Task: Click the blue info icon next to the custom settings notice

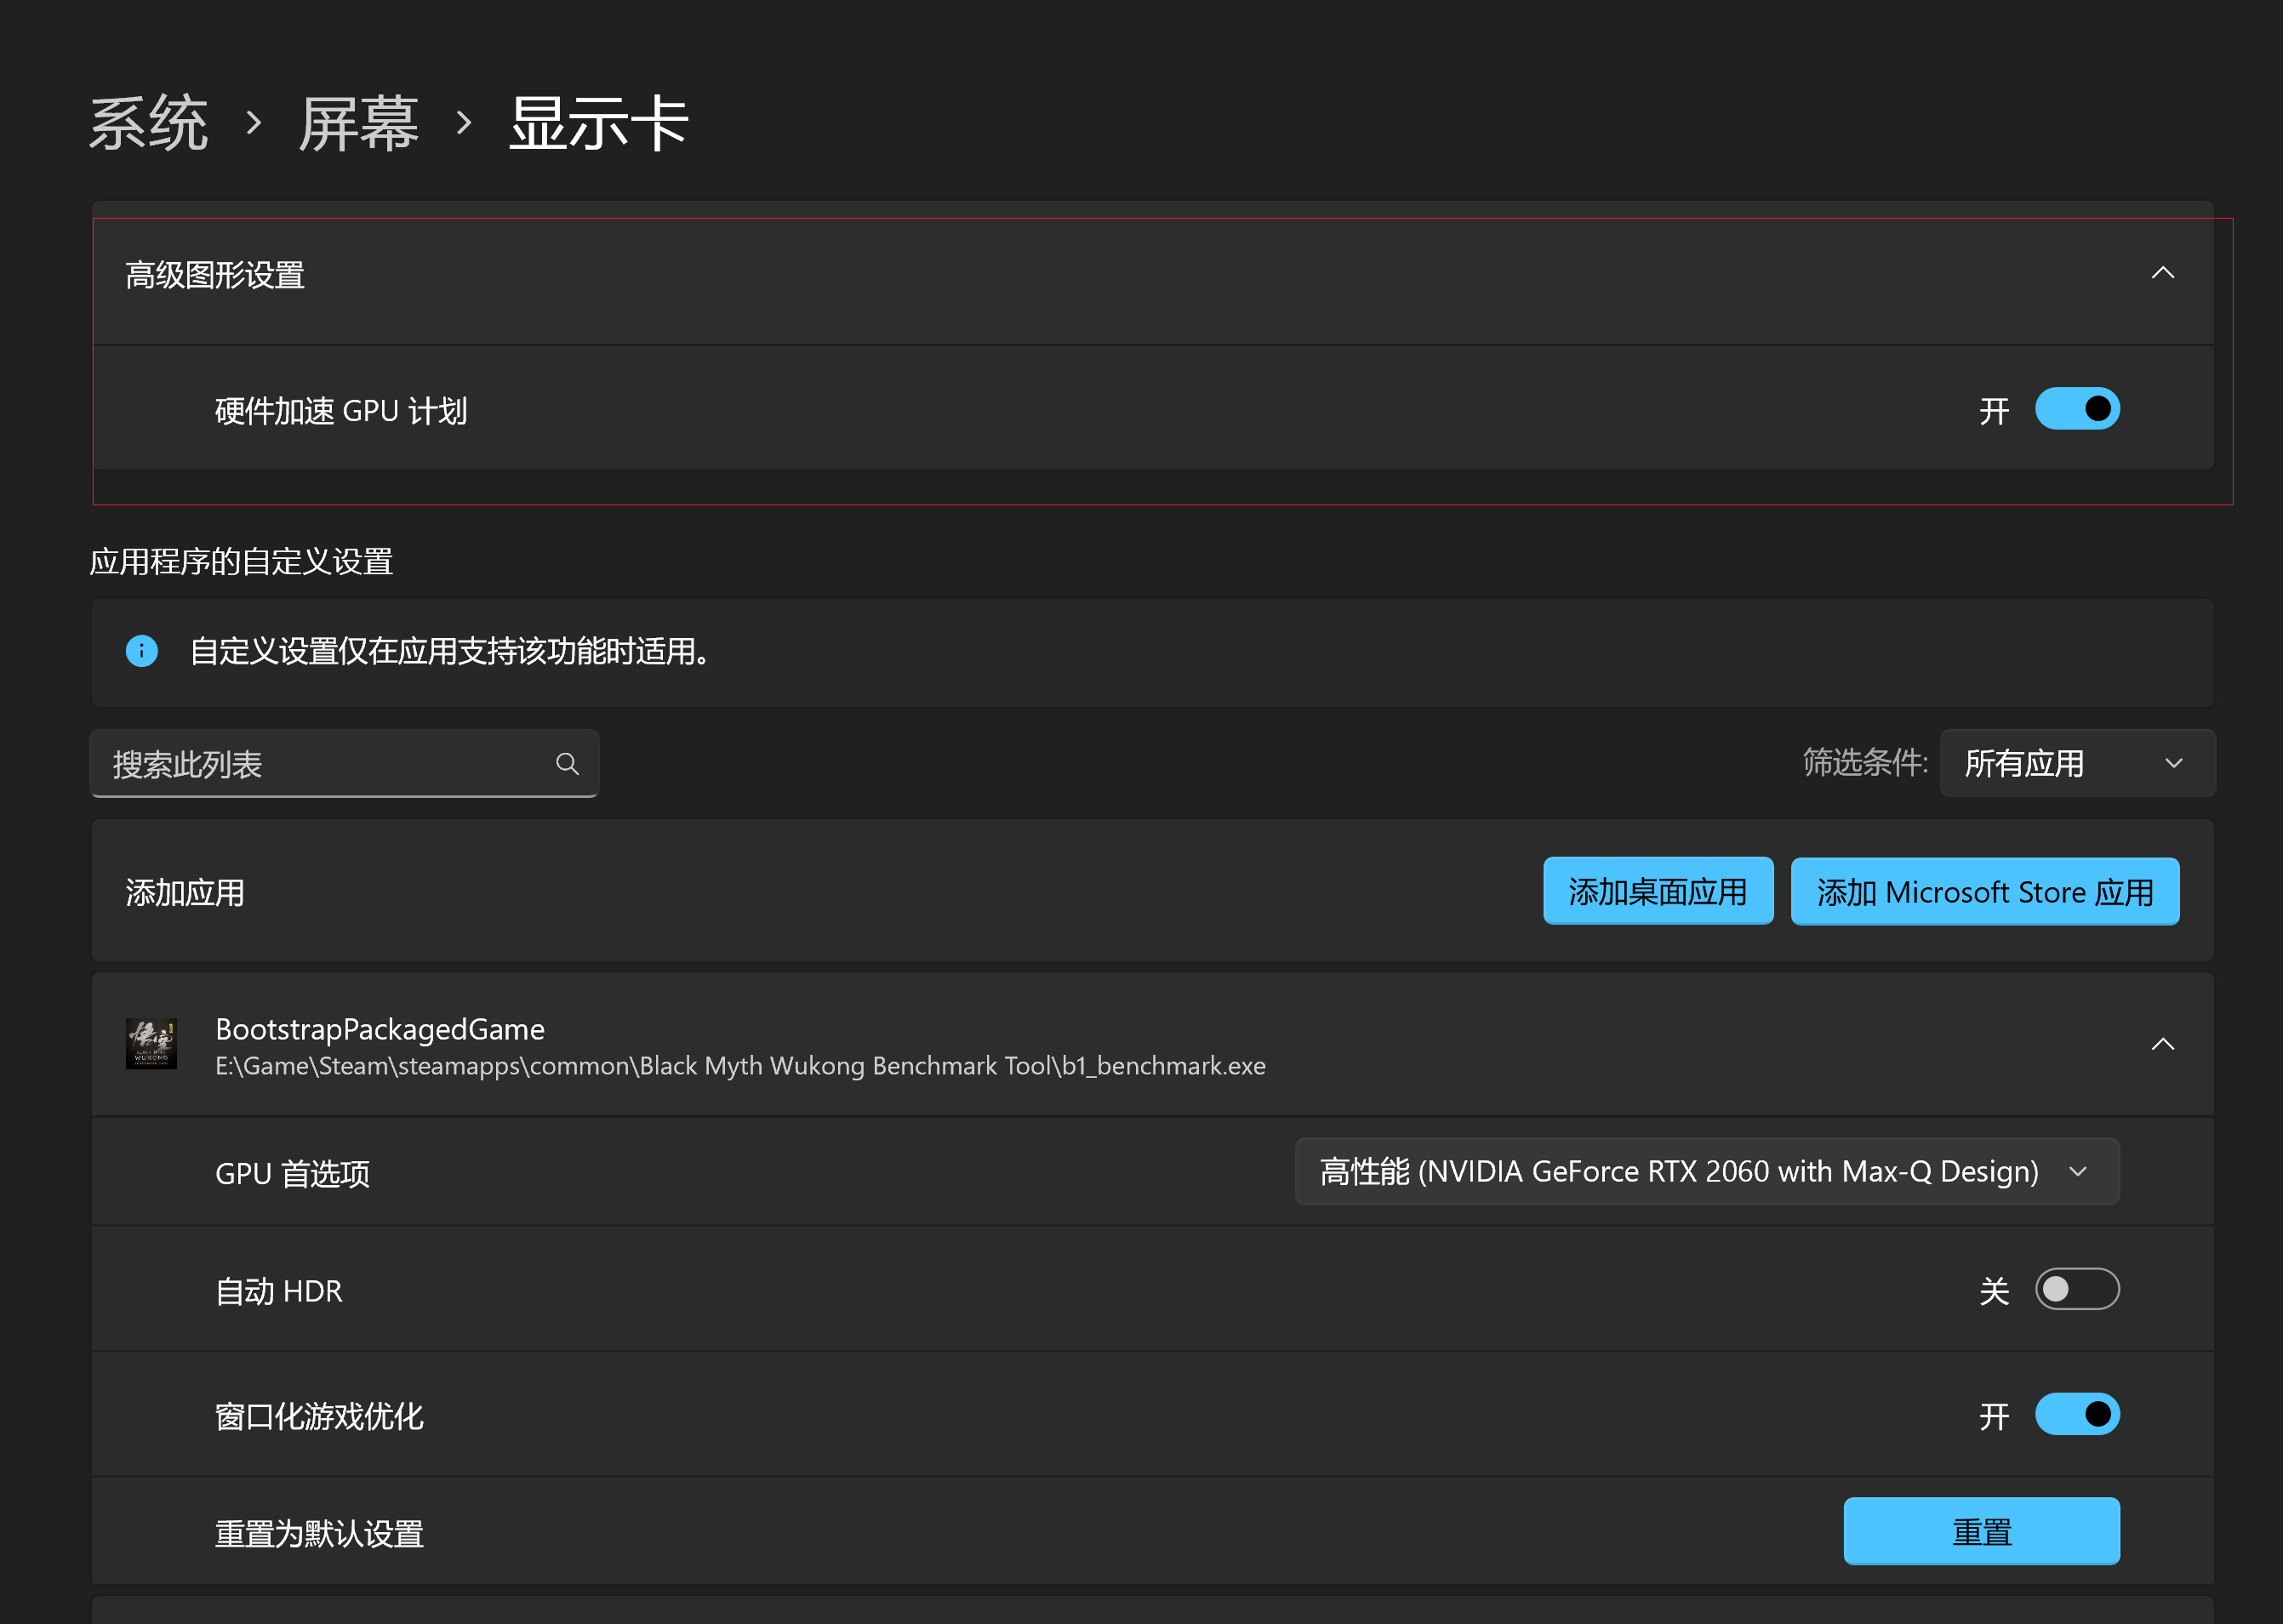Action: (x=141, y=651)
